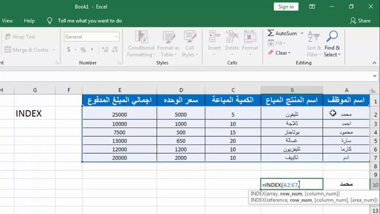Image resolution: width=380 pixels, height=214 pixels.
Task: Click quantity cell with value 15
Action: click(233, 133)
